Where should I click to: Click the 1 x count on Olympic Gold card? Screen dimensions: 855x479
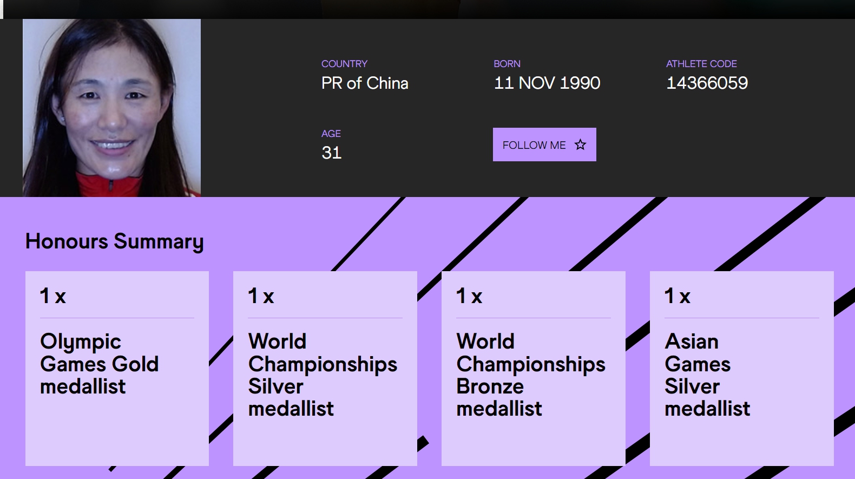click(x=53, y=296)
